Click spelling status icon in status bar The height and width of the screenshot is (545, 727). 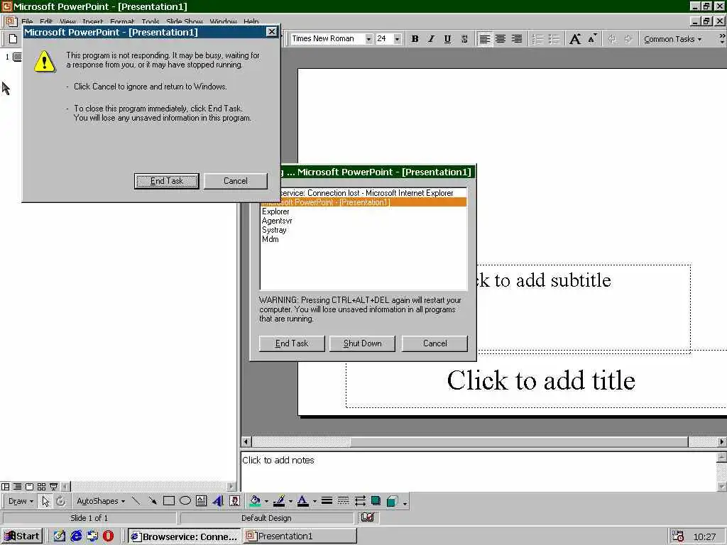[x=368, y=517]
